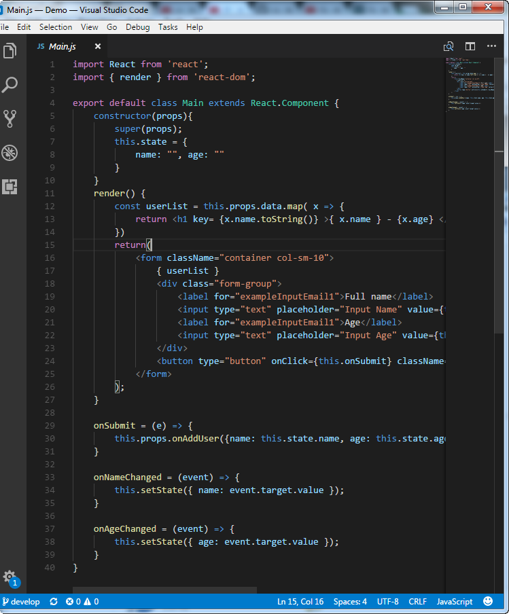Click 'React.Component' on line 4
The width and height of the screenshot is (509, 614).
tap(289, 103)
